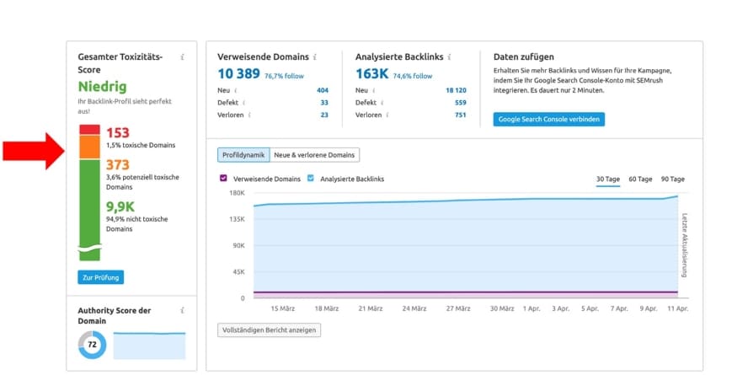Show info for Verloren under Verweisende Domains
Screen dimensions: 748x375
coord(249,115)
